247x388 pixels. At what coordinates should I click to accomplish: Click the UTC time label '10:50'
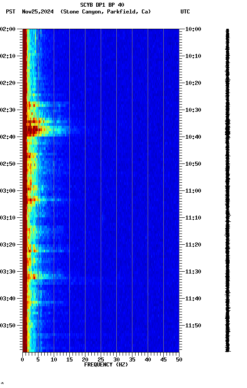193,164
